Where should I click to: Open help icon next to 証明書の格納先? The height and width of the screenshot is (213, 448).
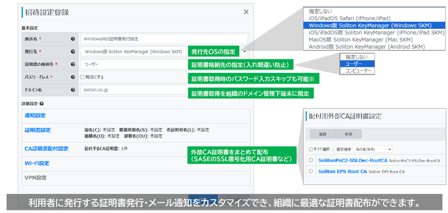73,64
